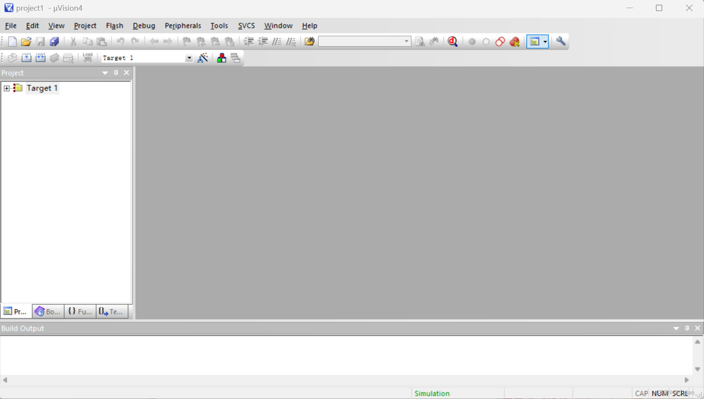Viewport: 704px width, 399px height.
Task: Click inside the find text field
Action: pyautogui.click(x=360, y=41)
